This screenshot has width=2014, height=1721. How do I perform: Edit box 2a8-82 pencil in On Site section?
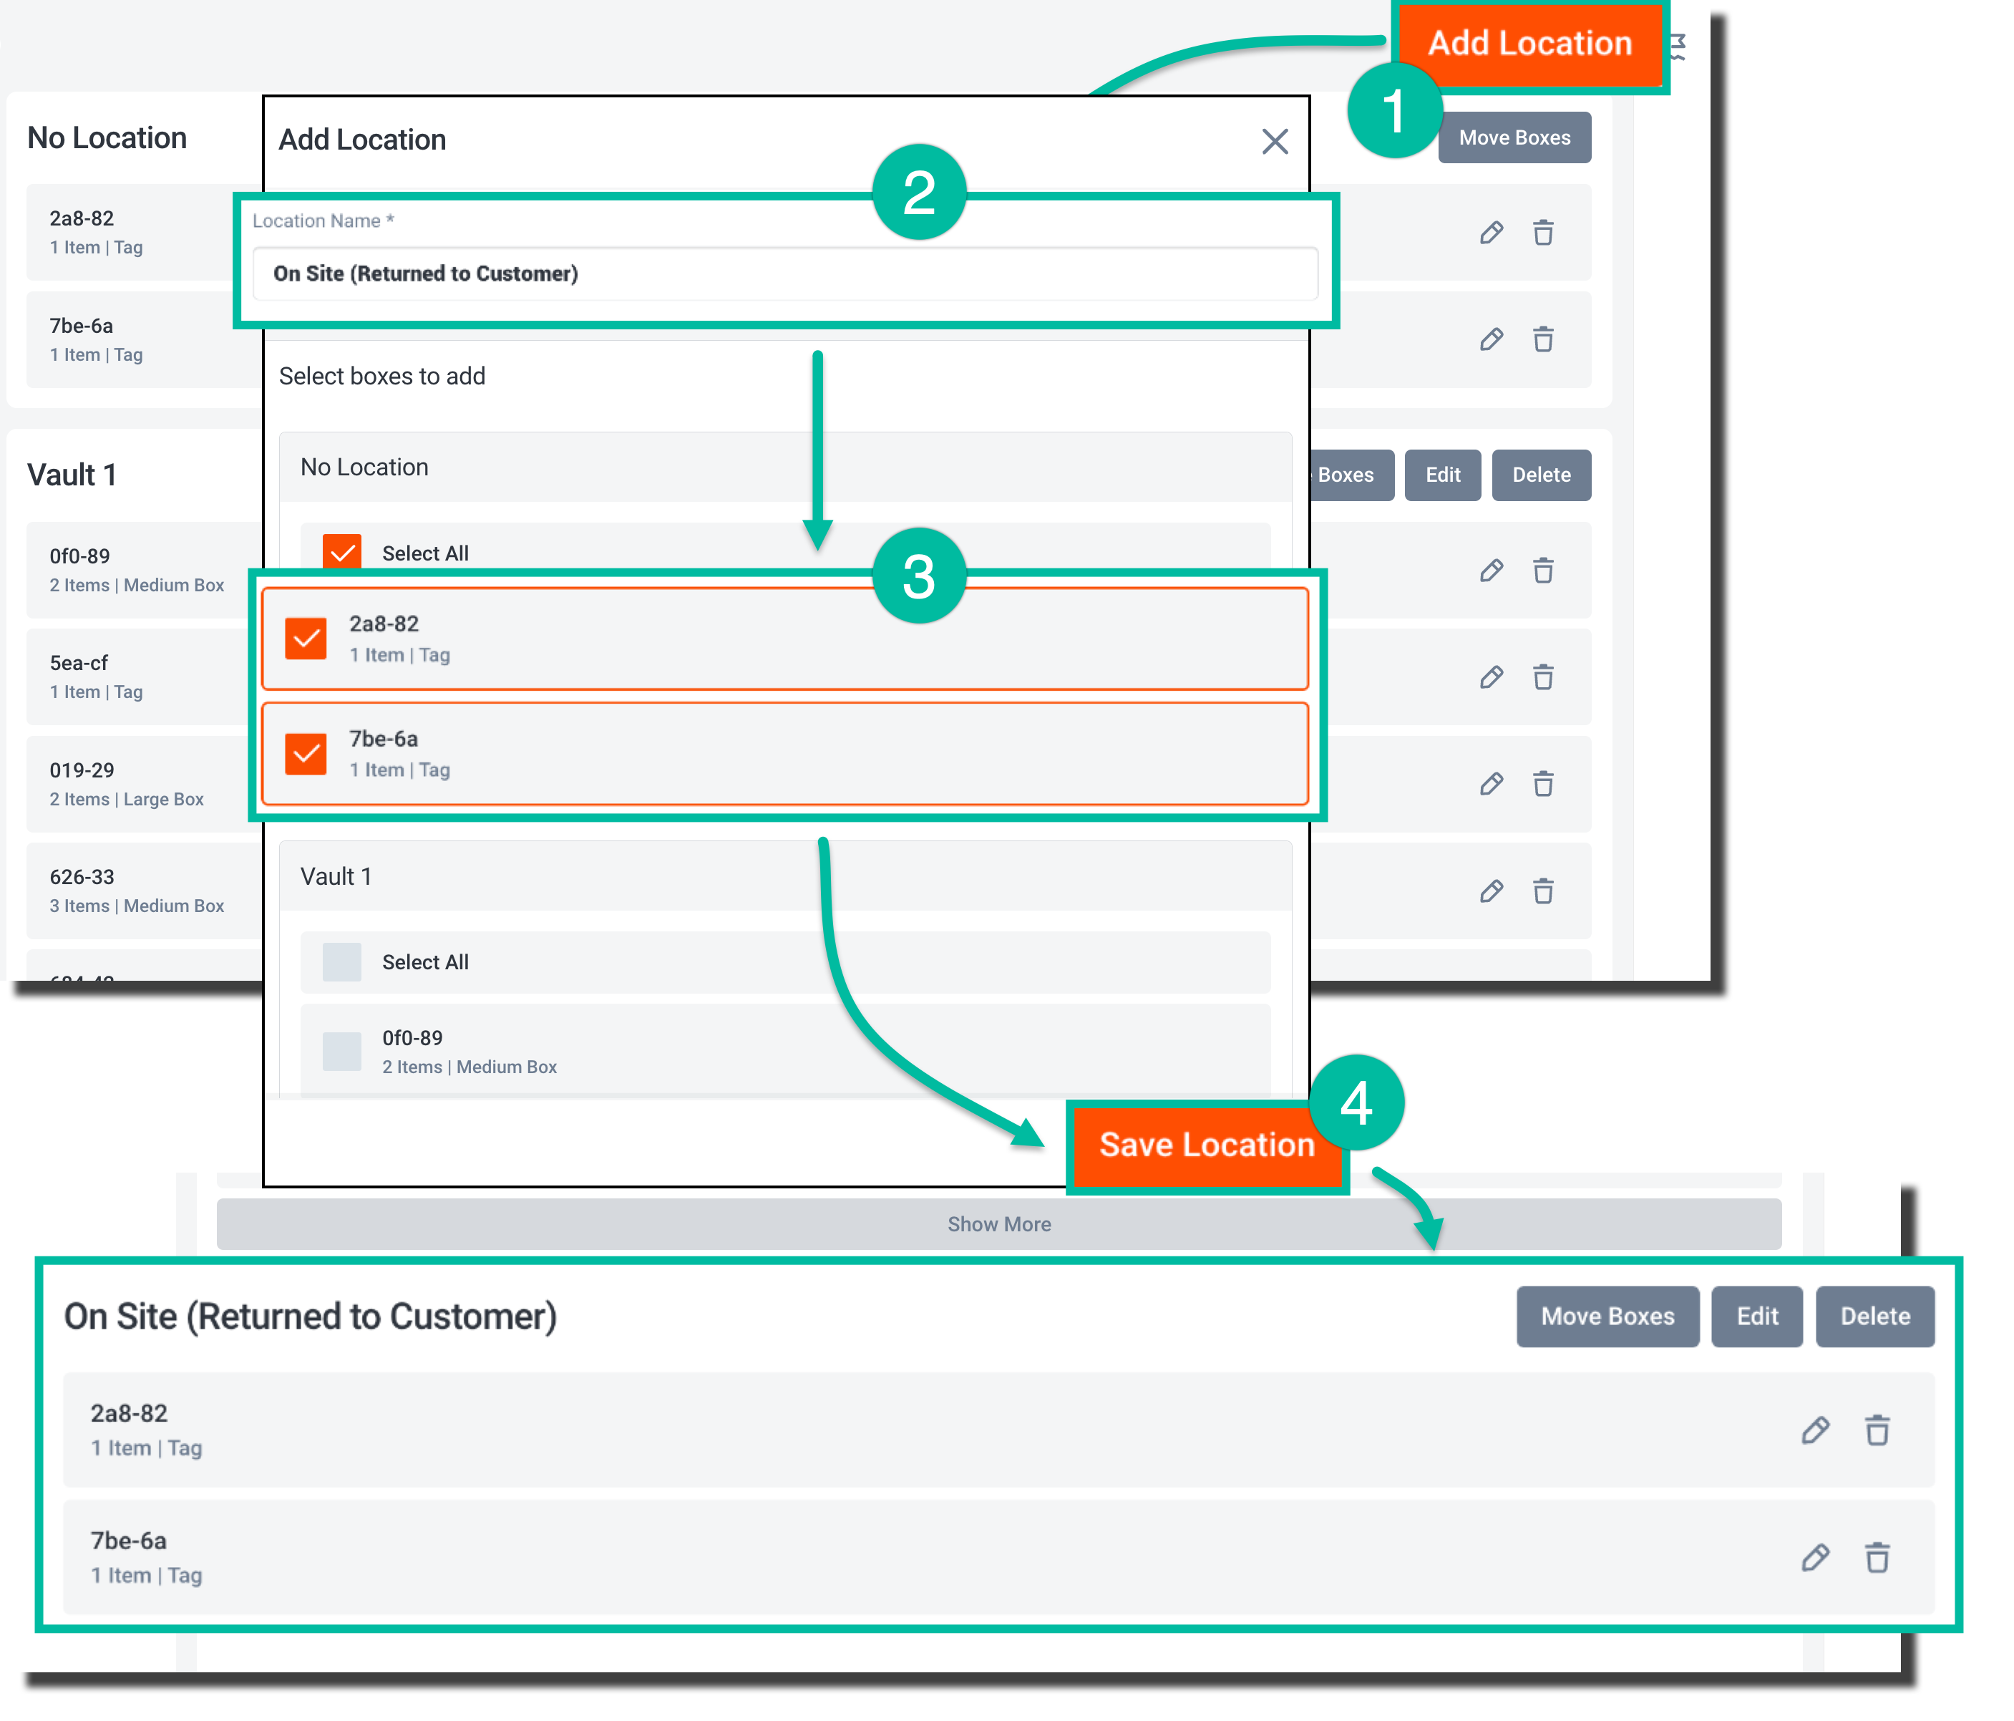(1815, 1430)
